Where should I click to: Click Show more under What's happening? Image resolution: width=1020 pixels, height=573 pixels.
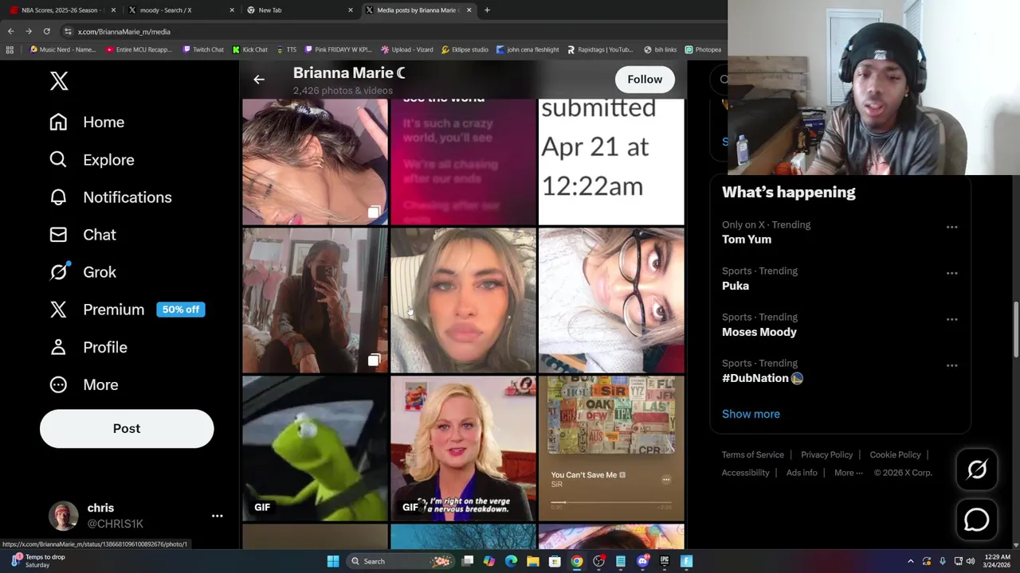(x=751, y=414)
